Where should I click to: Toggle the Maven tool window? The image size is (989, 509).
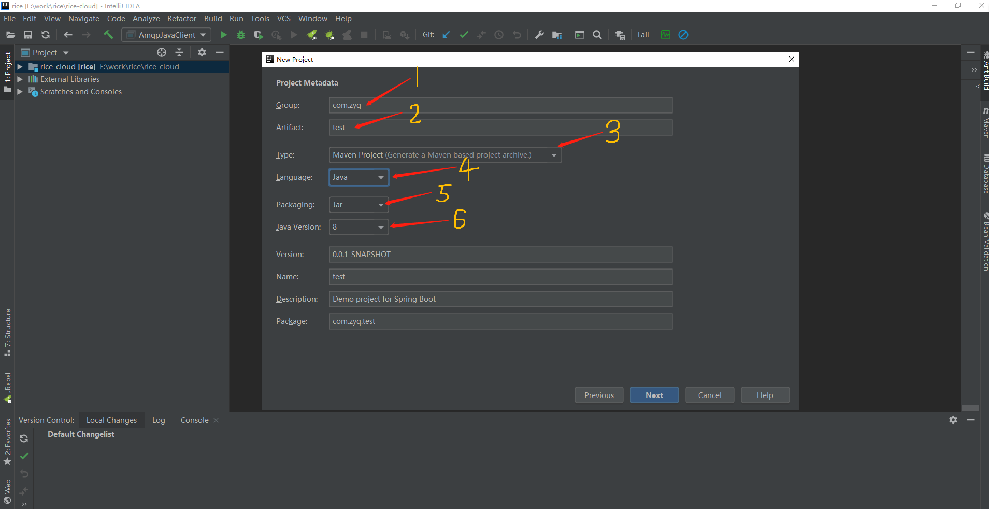(985, 123)
